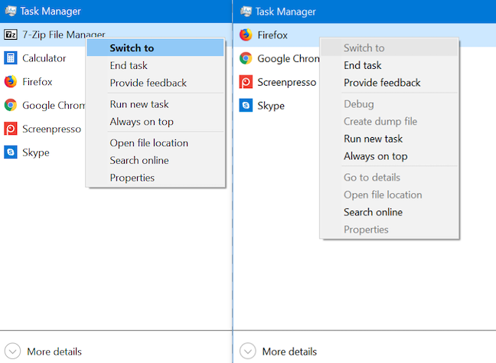The height and width of the screenshot is (363, 496).
Task: Click Screenpresso icon in left Task Manager
Action: click(x=11, y=129)
